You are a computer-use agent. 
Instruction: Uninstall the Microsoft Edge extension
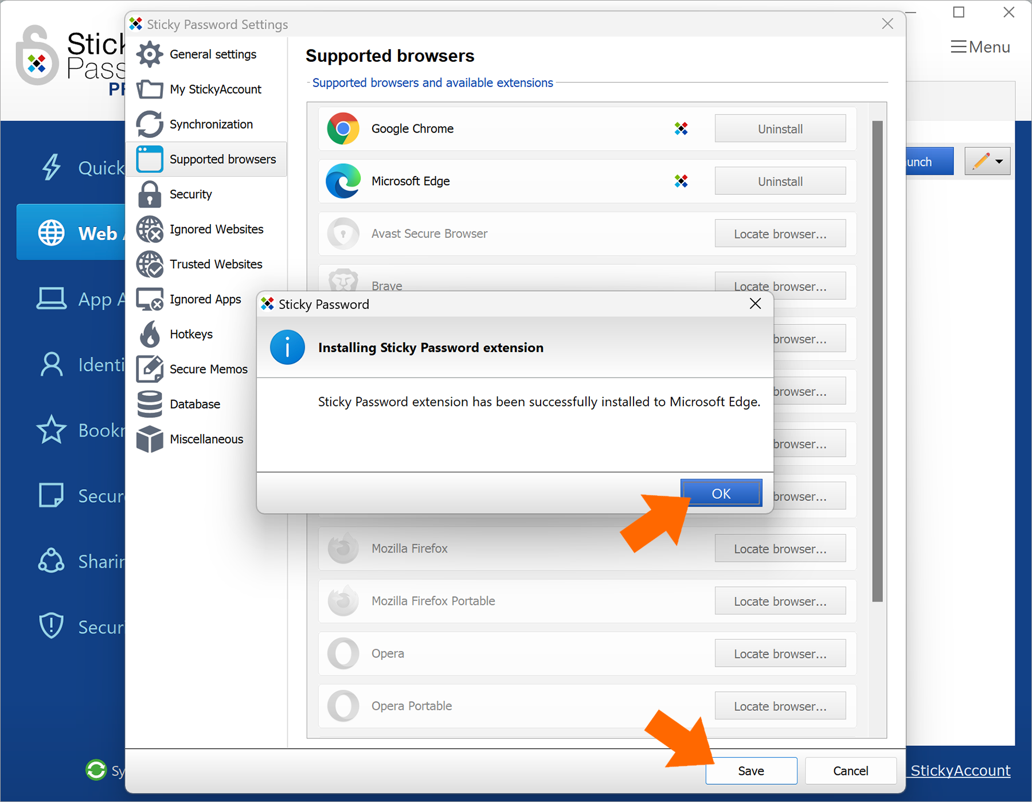pyautogui.click(x=780, y=181)
